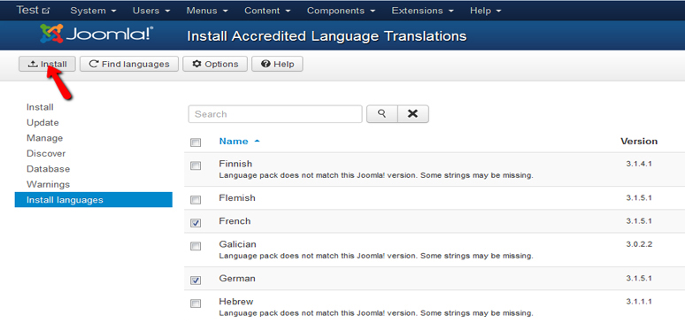This screenshot has width=685, height=323.
Task: Click the Joomla! logo
Action: click(x=96, y=35)
